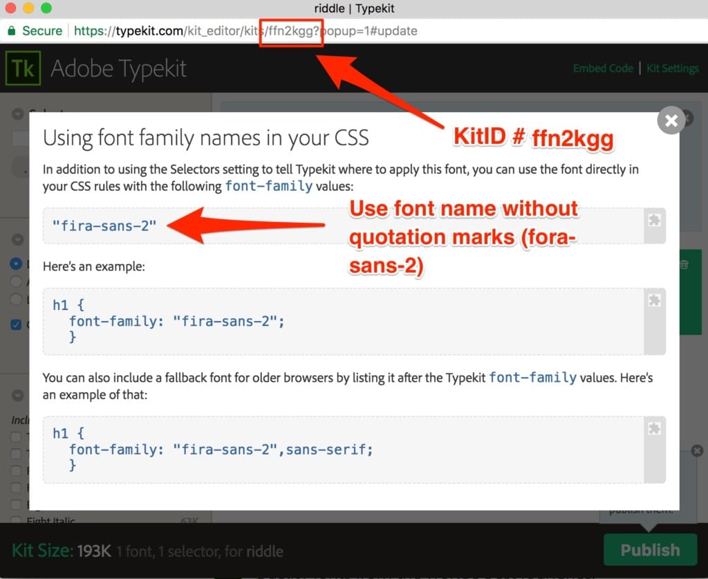Viewport: 708px width, 579px height.
Task: Click the green zoom window button
Action: [46, 8]
